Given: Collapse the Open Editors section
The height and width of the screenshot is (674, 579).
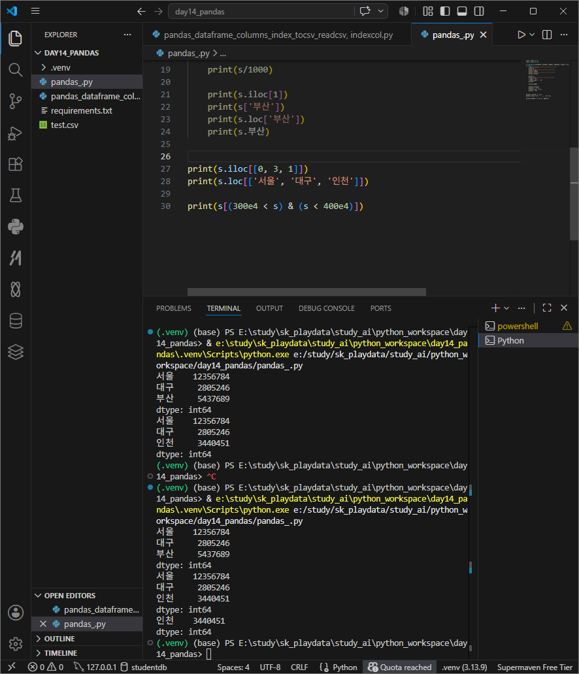Looking at the screenshot, I should click(86, 596).
